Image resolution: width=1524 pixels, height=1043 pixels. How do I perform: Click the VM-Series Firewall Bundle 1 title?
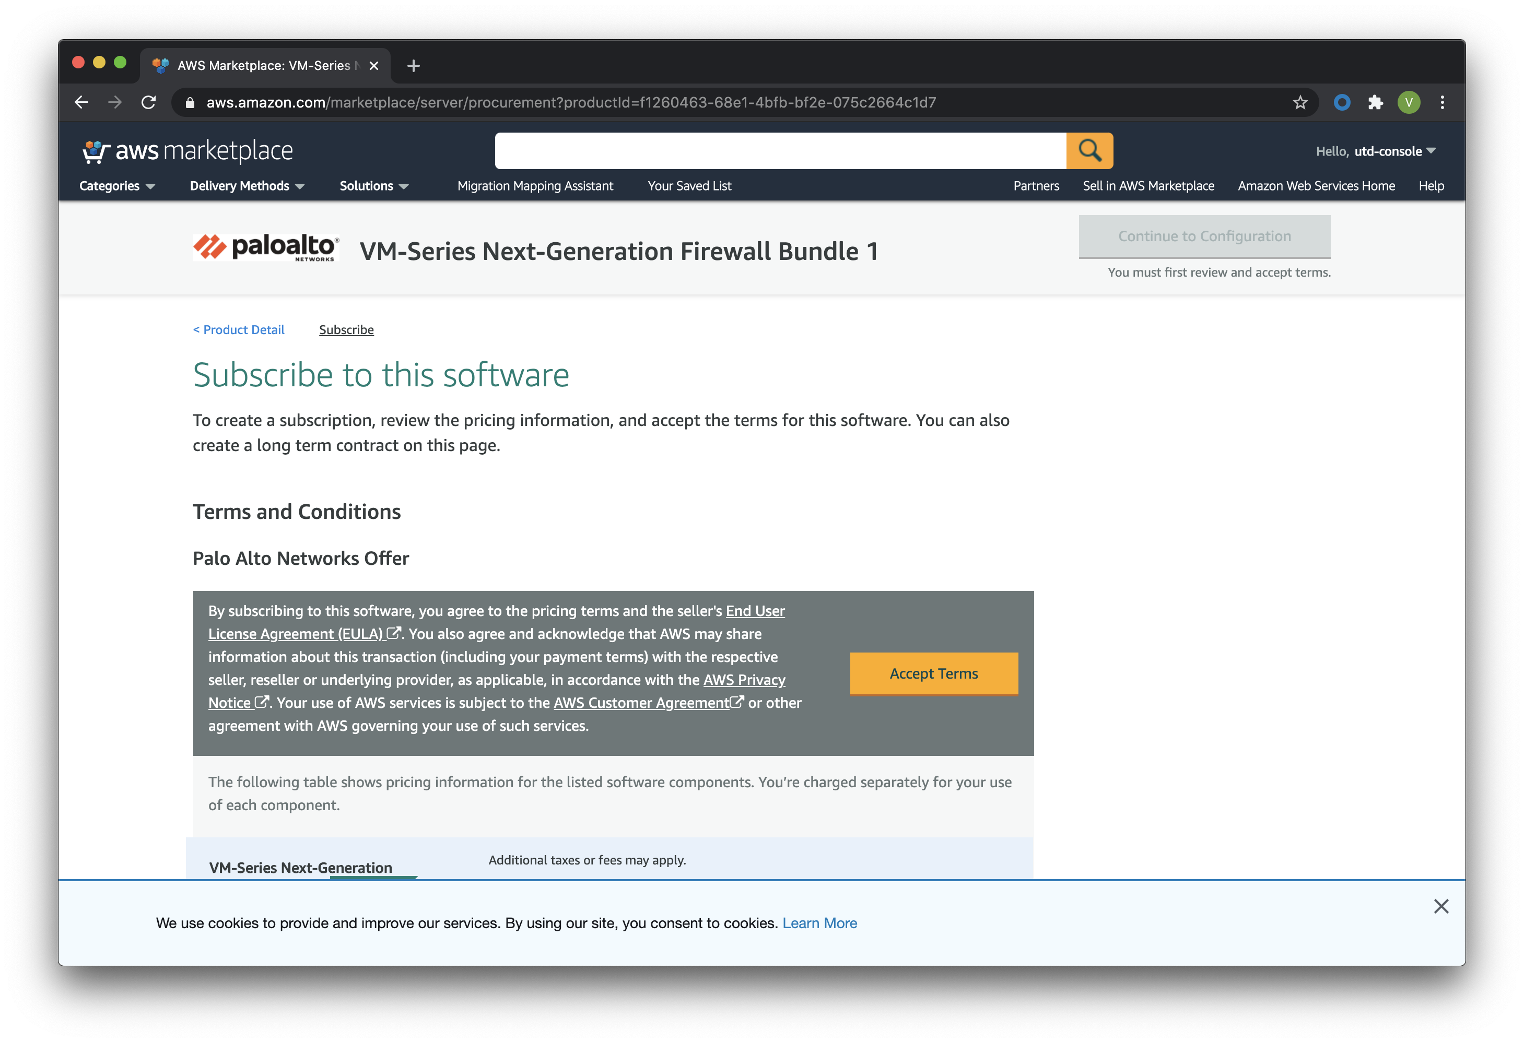click(x=618, y=251)
